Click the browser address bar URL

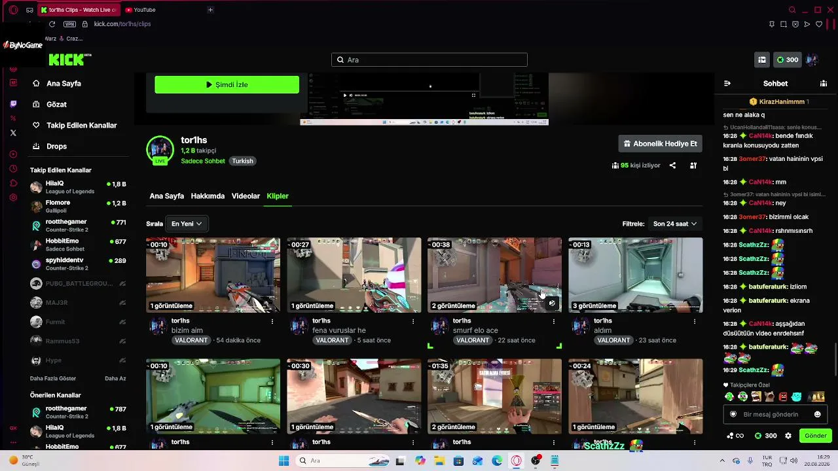coord(122,24)
